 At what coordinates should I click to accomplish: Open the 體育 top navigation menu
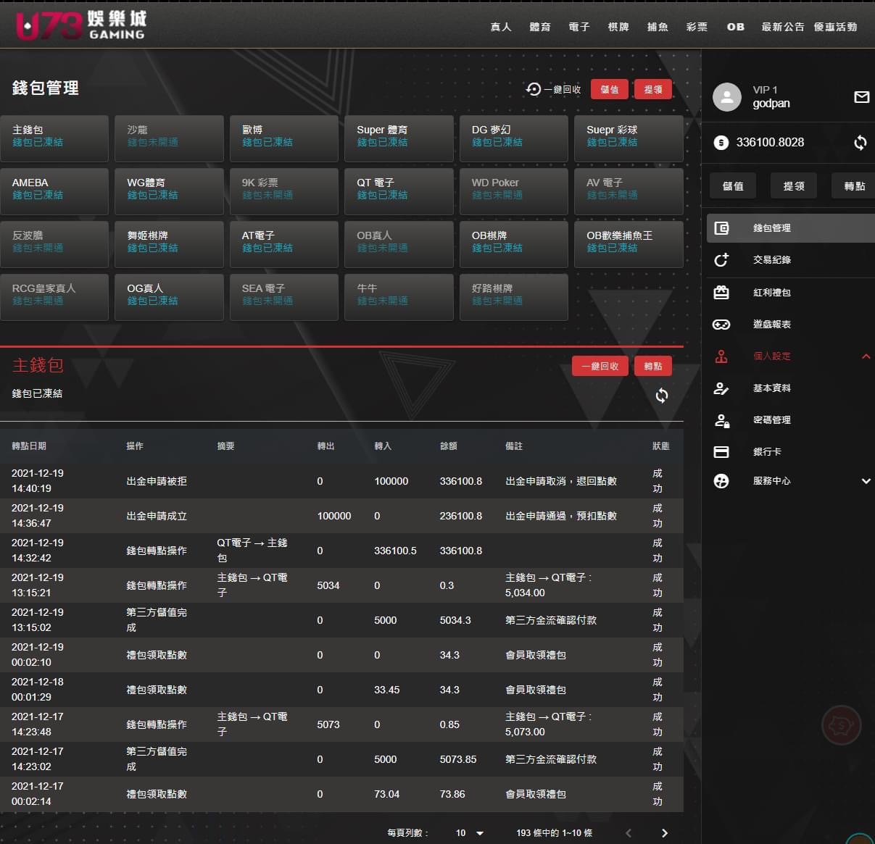coord(540,27)
